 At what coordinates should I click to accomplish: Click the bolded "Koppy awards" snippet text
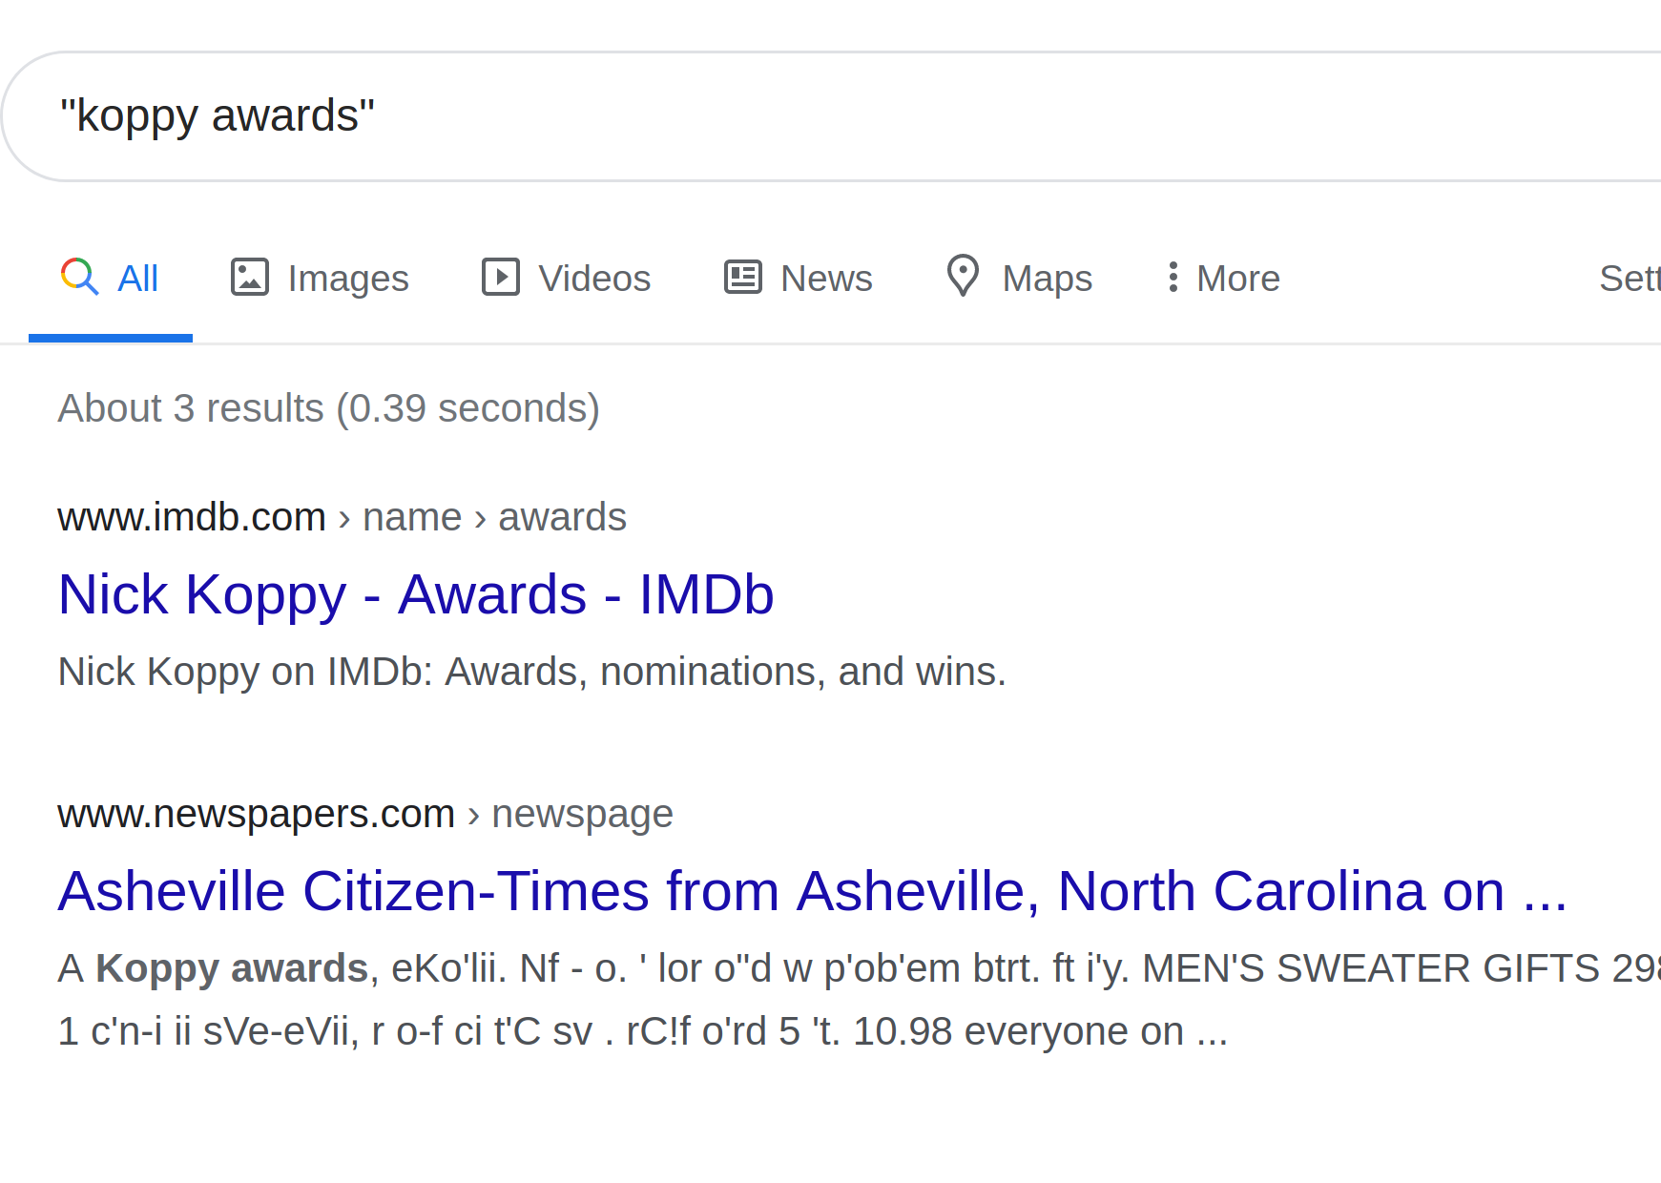pos(232,968)
